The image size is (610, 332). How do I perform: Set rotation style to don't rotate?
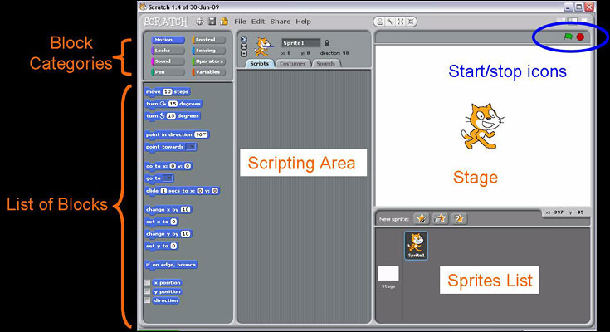(244, 53)
